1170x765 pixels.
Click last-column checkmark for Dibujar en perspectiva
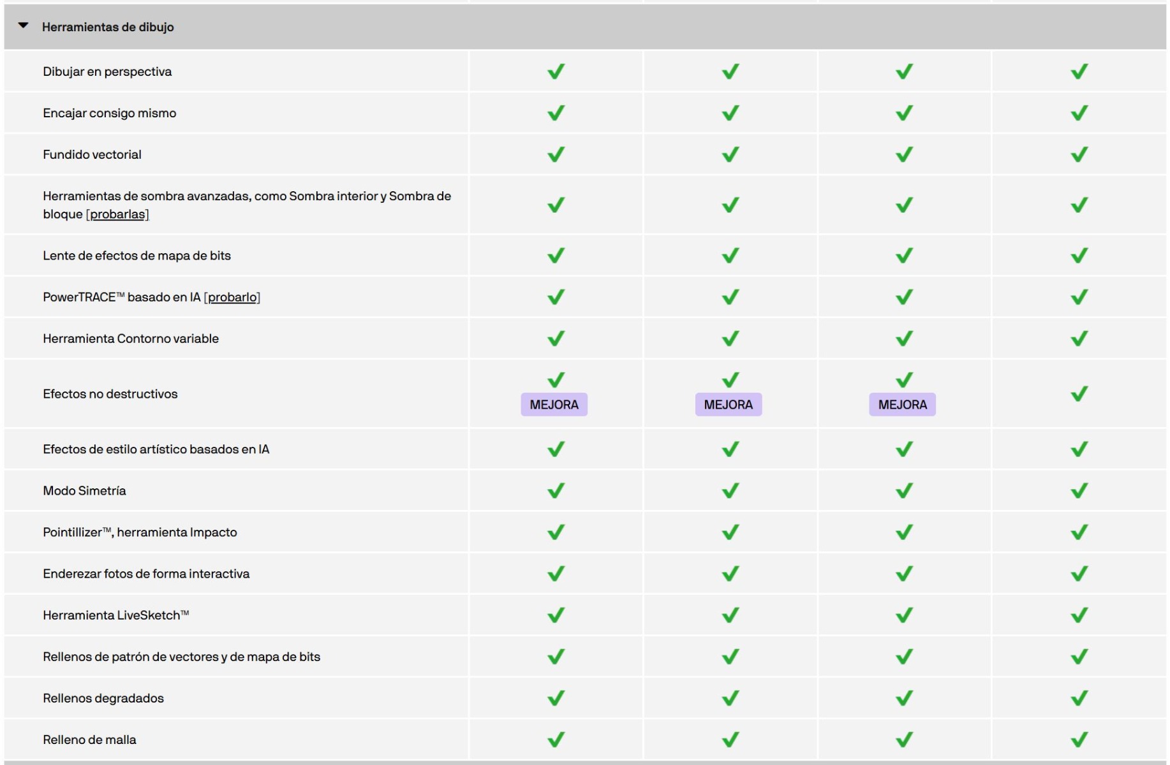pos(1079,71)
